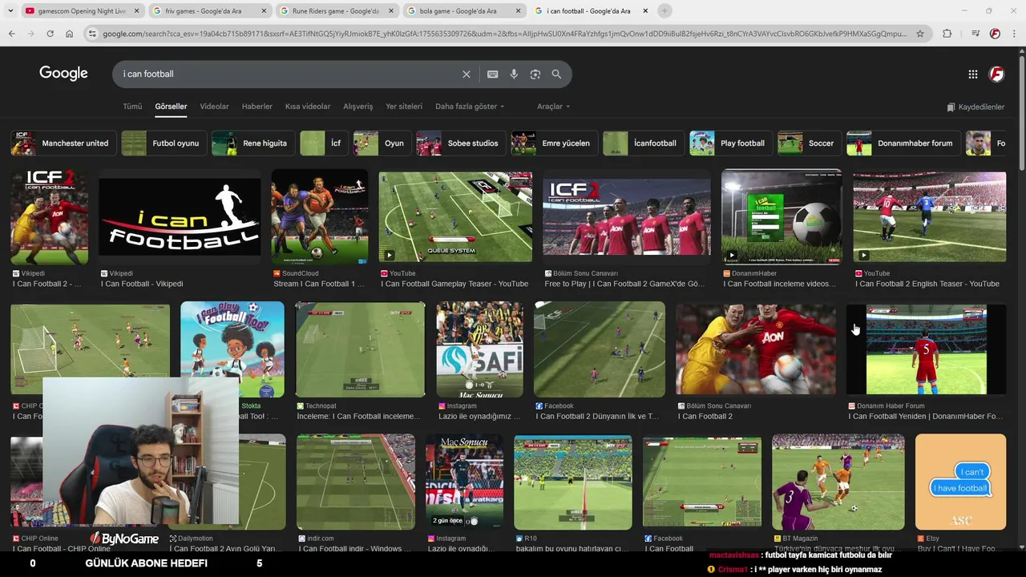Filter by 'Sobee studios' chip
This screenshot has width=1026, height=577.
[x=462, y=143]
